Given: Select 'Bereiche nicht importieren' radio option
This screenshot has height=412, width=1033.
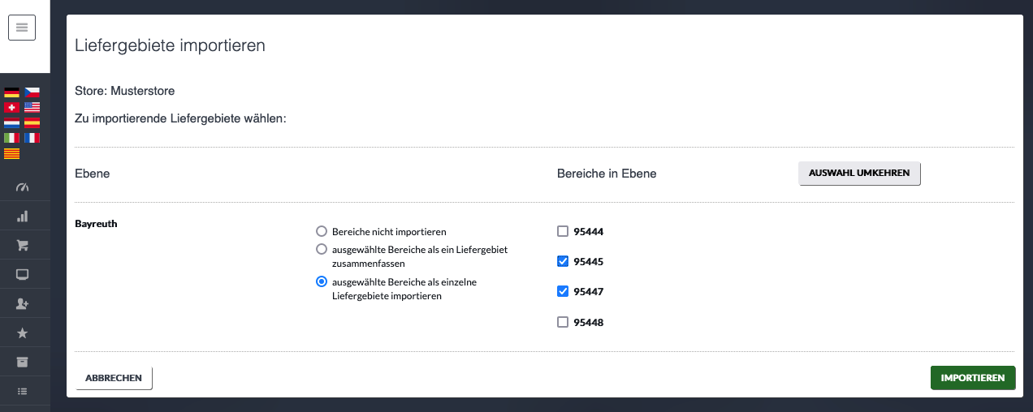Looking at the screenshot, I should coord(322,231).
